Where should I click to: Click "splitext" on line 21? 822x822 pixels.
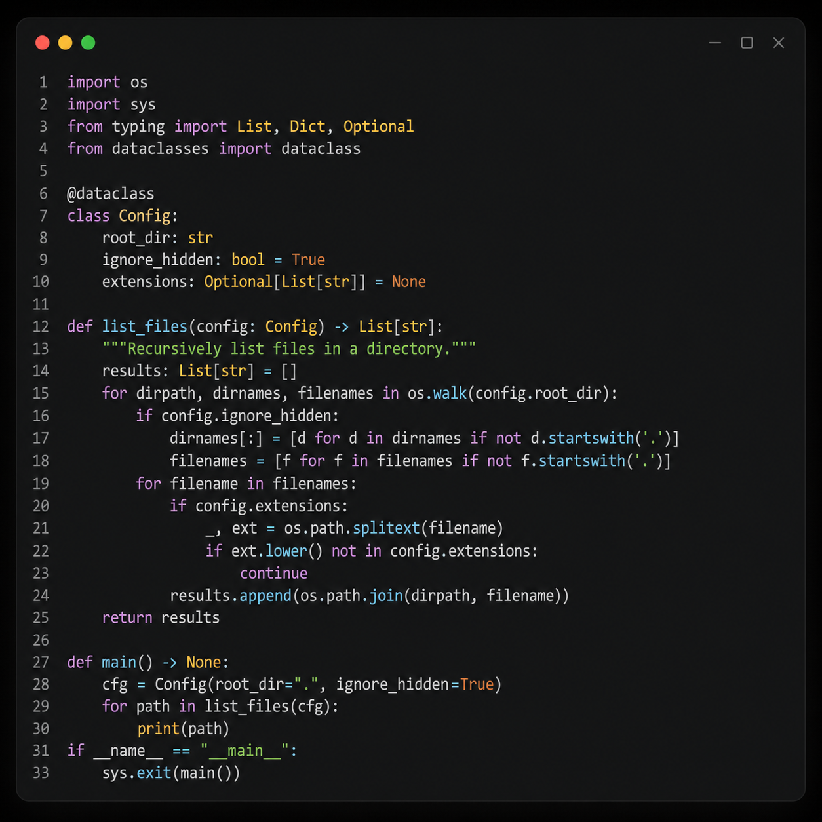coord(386,528)
